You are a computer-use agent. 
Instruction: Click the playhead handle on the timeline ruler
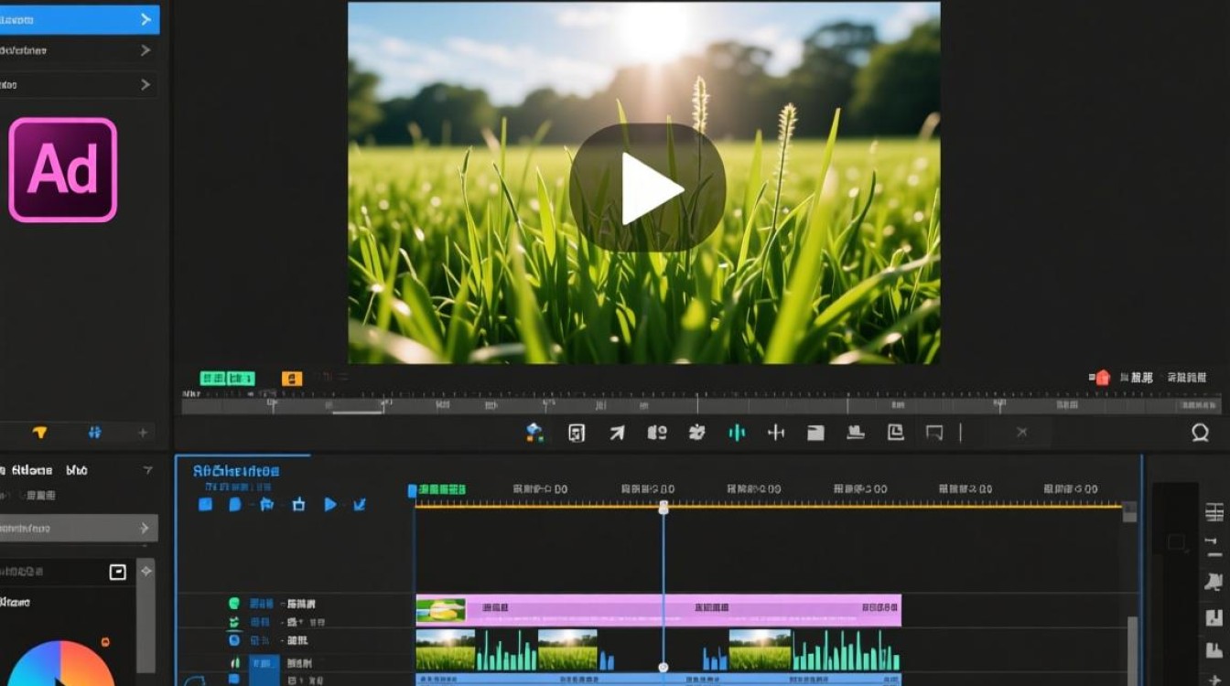664,507
